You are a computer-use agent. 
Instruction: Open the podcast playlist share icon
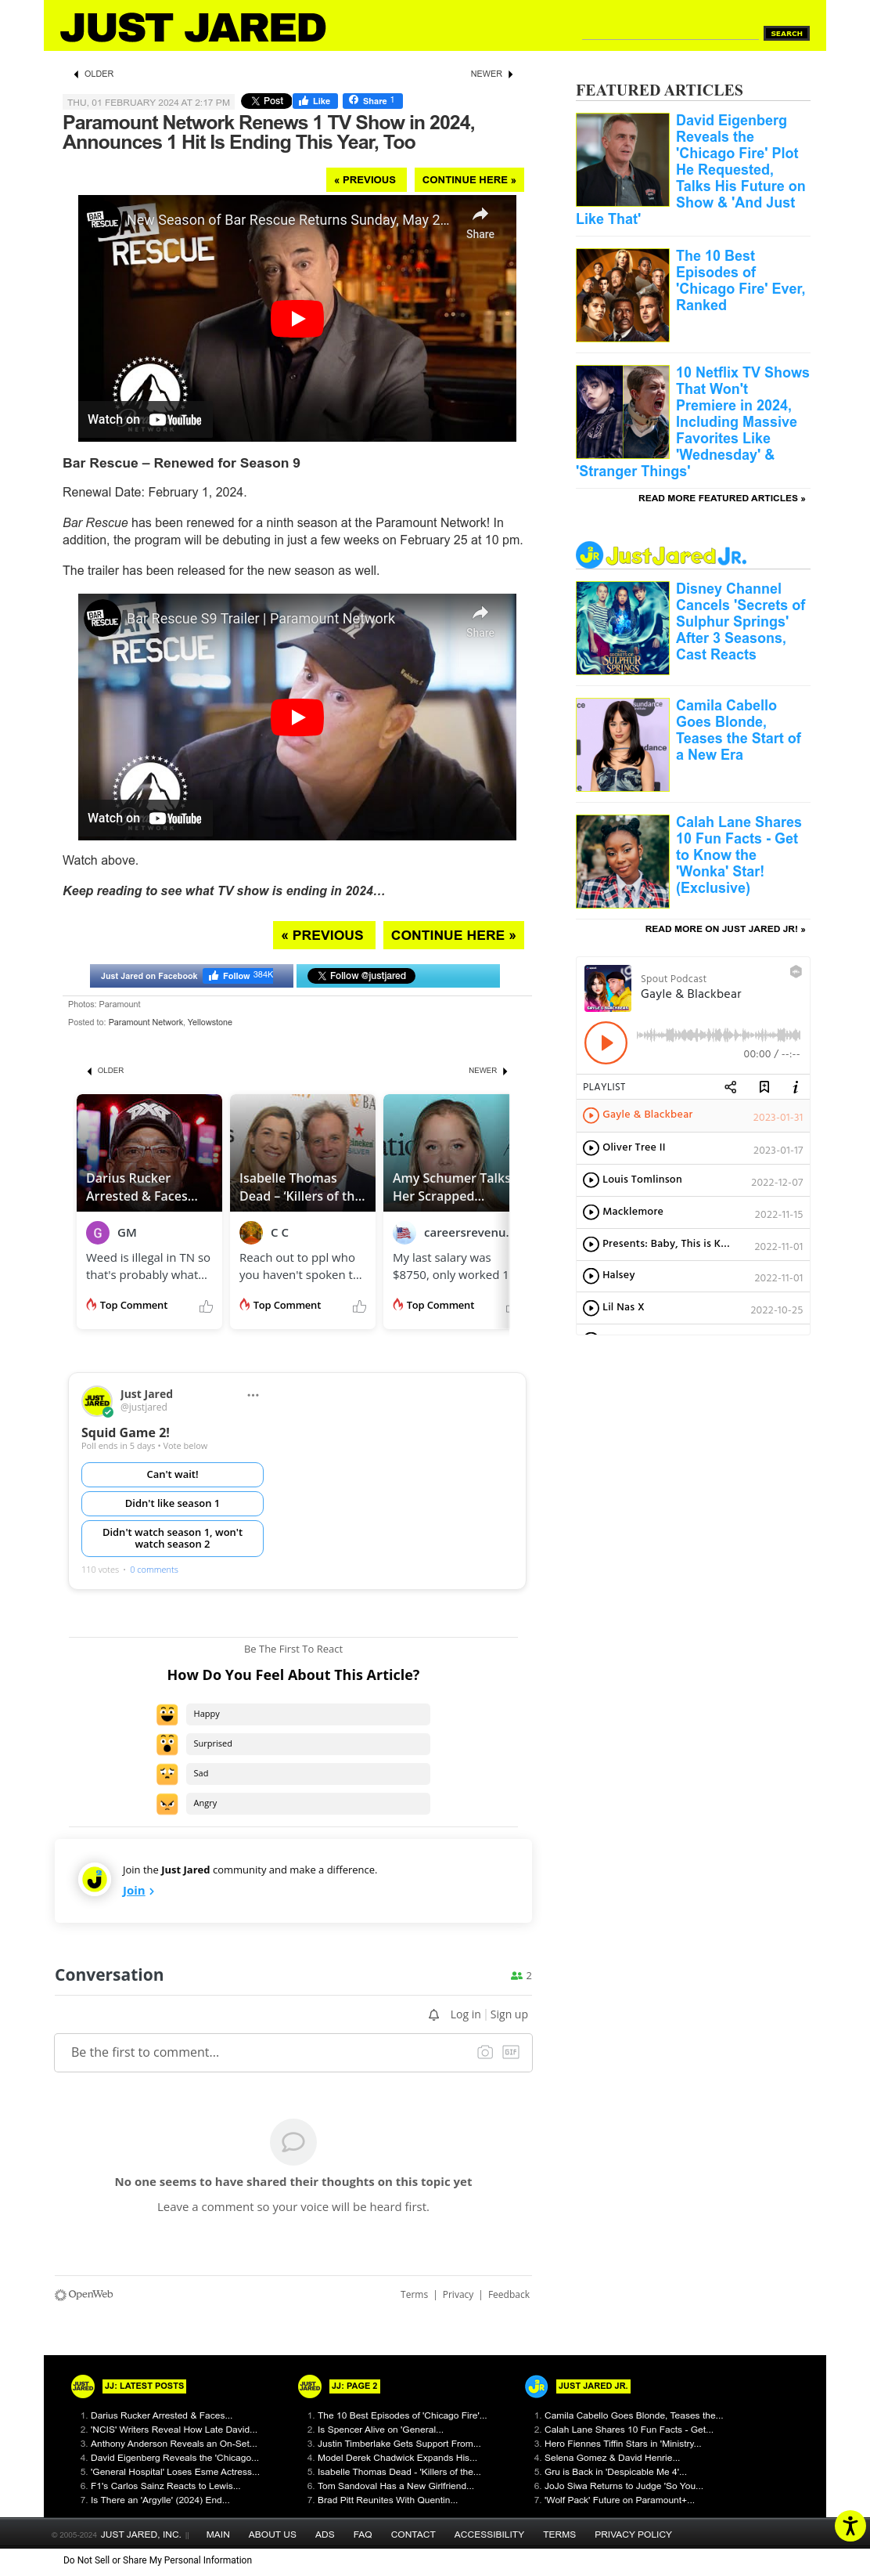point(730,1087)
